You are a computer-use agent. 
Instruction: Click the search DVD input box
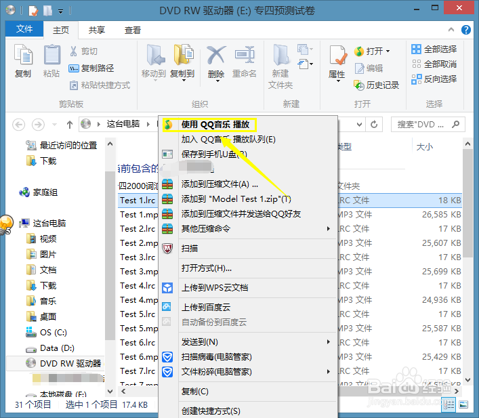(x=428, y=125)
